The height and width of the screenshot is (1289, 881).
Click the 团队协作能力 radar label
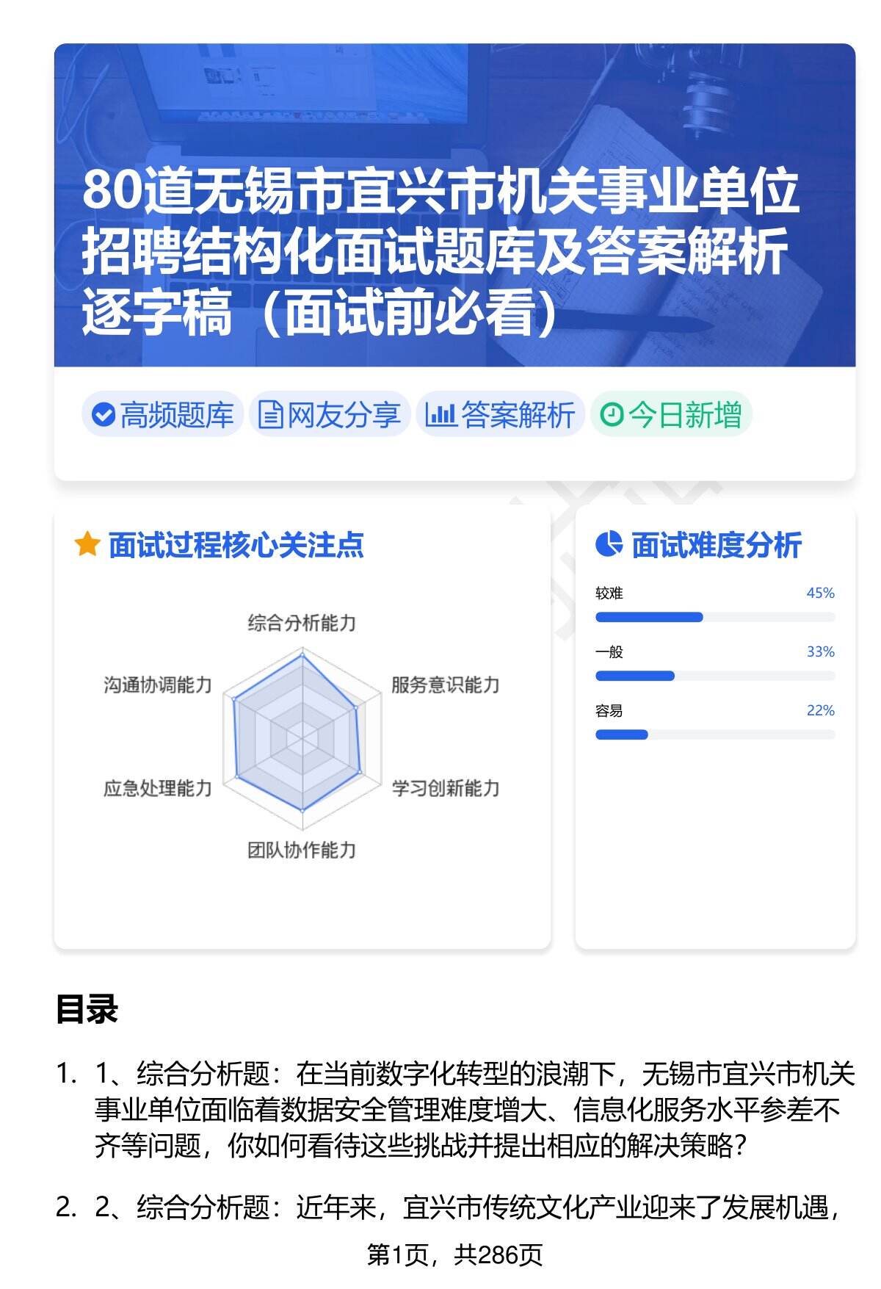(302, 851)
